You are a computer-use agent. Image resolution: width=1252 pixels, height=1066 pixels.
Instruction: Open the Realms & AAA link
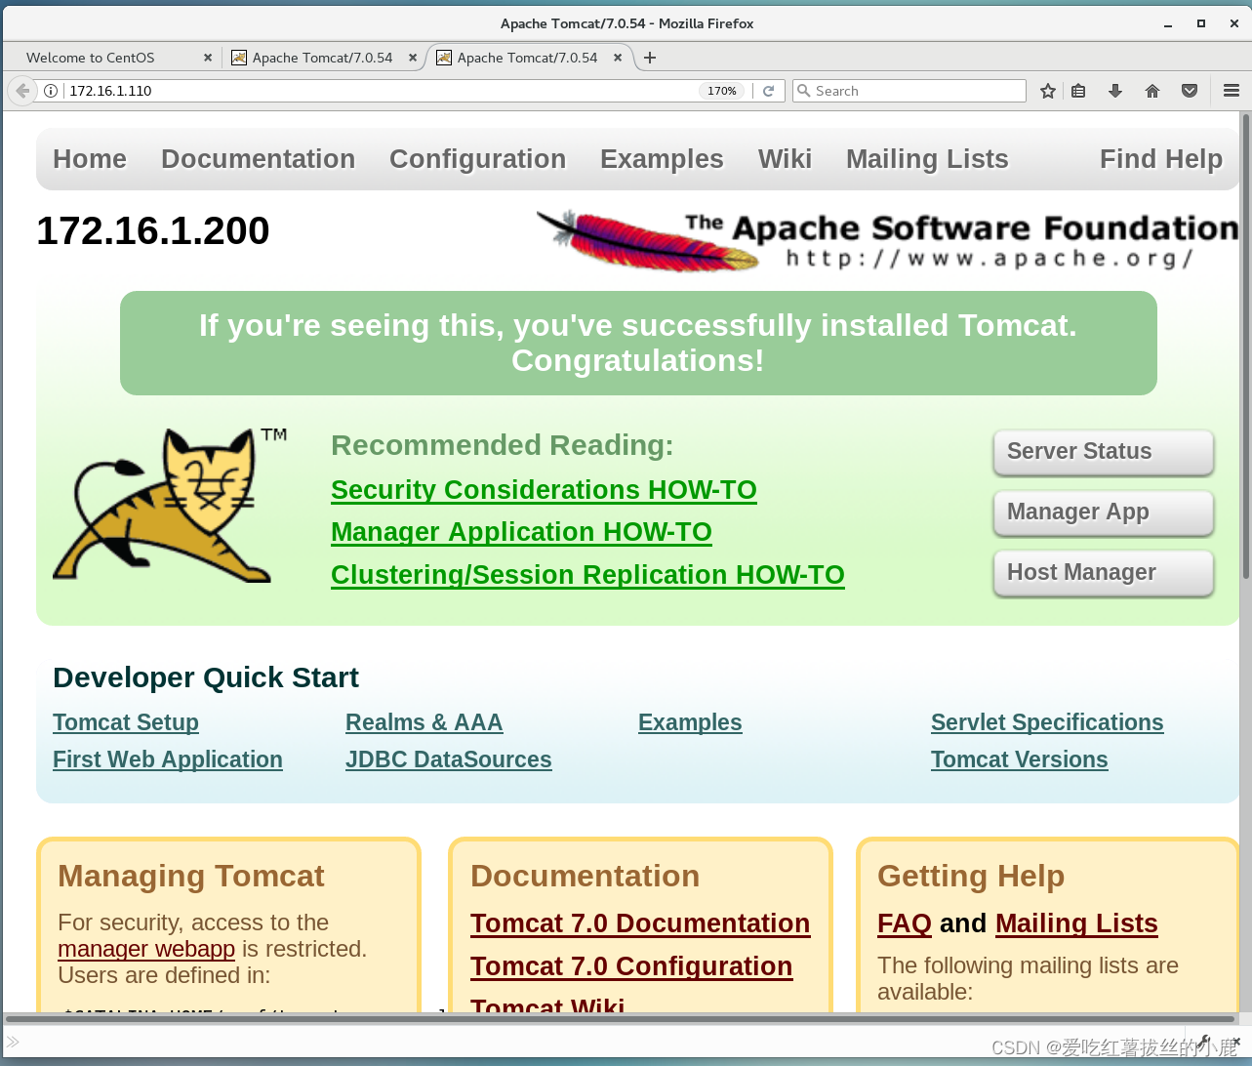tap(424, 722)
